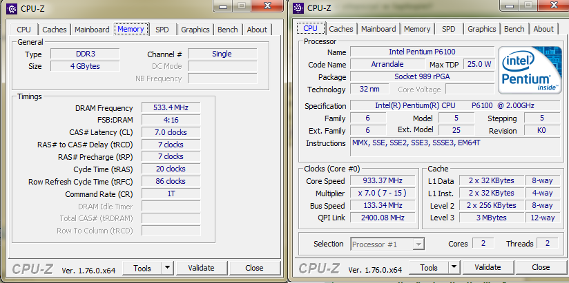Click the Arrandale code name value

point(387,65)
